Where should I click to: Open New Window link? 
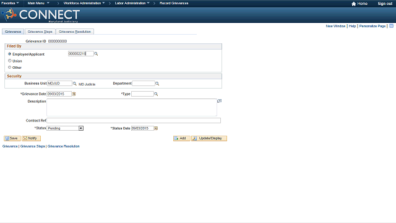click(x=335, y=26)
